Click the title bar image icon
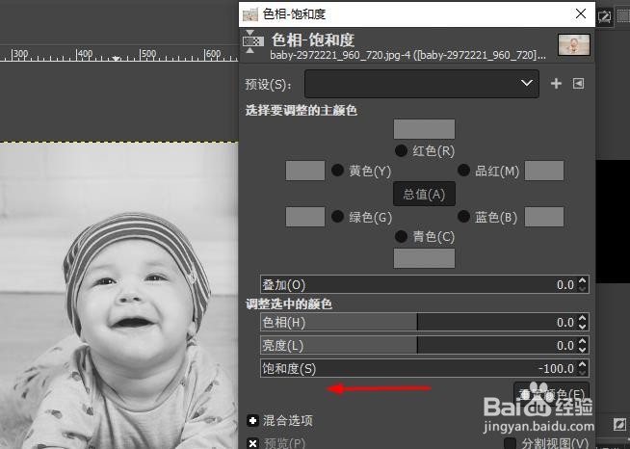630x449 pixels. pos(249,14)
